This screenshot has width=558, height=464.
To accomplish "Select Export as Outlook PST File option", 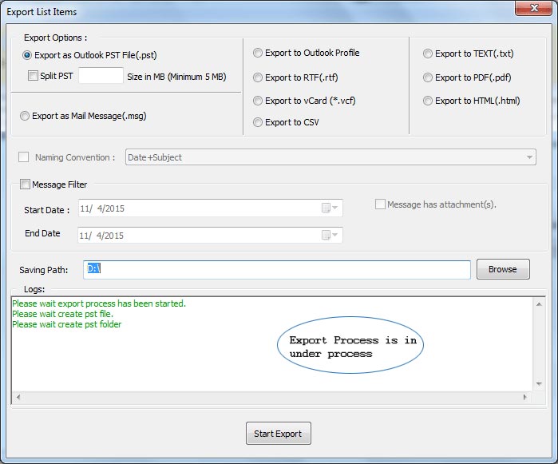I will 28,55.
